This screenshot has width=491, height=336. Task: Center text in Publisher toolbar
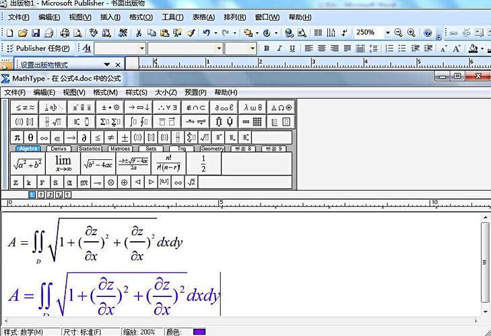click(321, 48)
